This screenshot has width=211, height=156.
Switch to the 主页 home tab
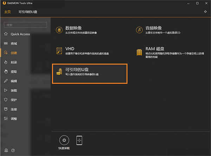tap(7, 12)
